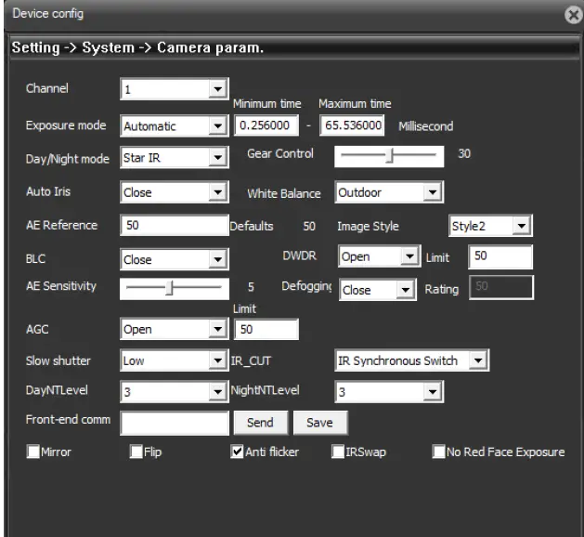
Task: Click the Front-end comm input field
Action: pos(175,423)
